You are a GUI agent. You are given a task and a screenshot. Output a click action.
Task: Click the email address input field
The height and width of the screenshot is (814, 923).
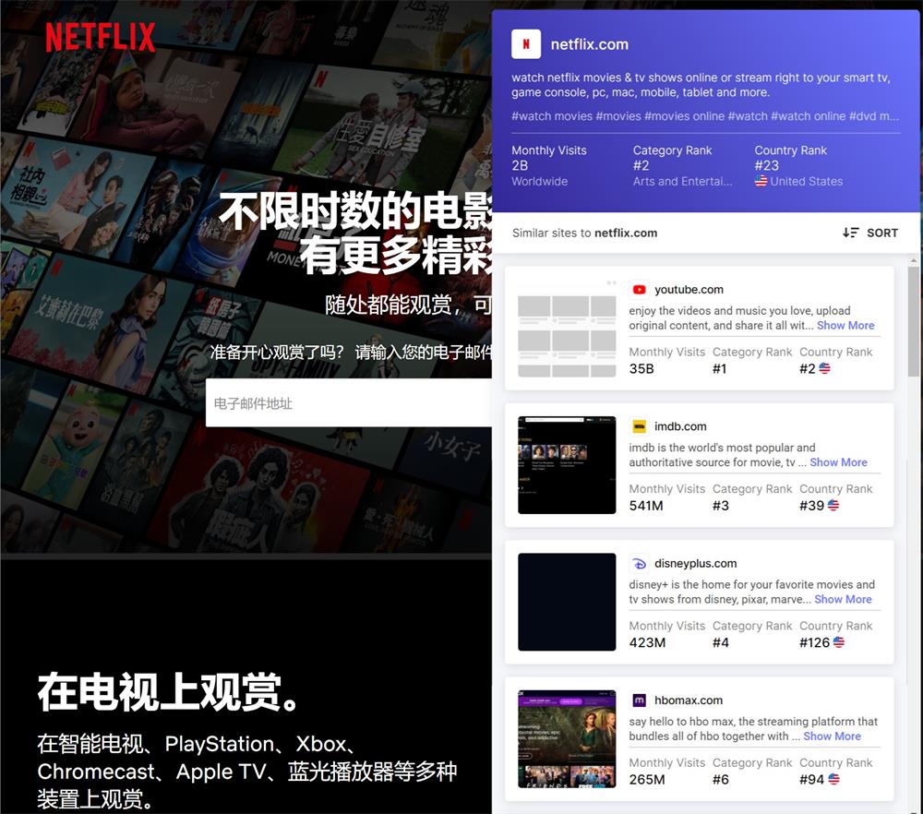point(351,401)
